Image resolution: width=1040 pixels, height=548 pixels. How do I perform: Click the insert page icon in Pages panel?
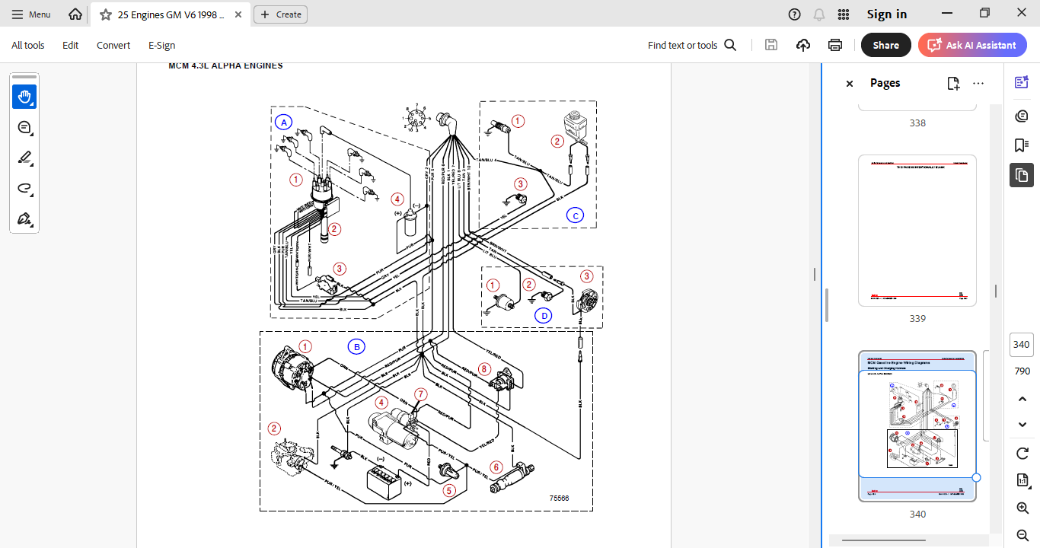953,84
